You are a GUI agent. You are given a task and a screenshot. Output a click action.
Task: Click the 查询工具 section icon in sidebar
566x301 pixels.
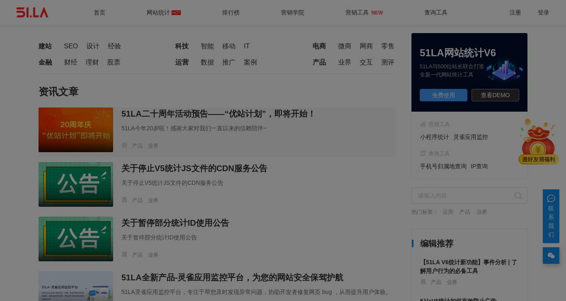(x=423, y=153)
